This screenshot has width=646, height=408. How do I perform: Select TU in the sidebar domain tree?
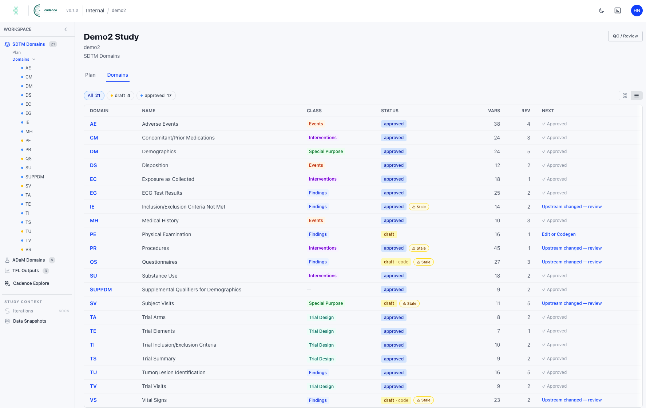point(28,231)
